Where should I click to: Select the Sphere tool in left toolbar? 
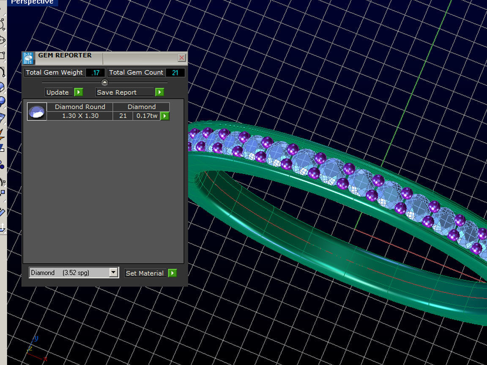point(3,101)
